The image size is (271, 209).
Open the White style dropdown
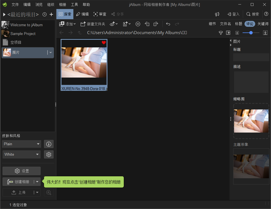[x=22, y=154]
